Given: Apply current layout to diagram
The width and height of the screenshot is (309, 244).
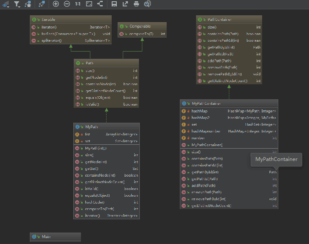Looking at the screenshot, I should pyautogui.click(x=100, y=4).
